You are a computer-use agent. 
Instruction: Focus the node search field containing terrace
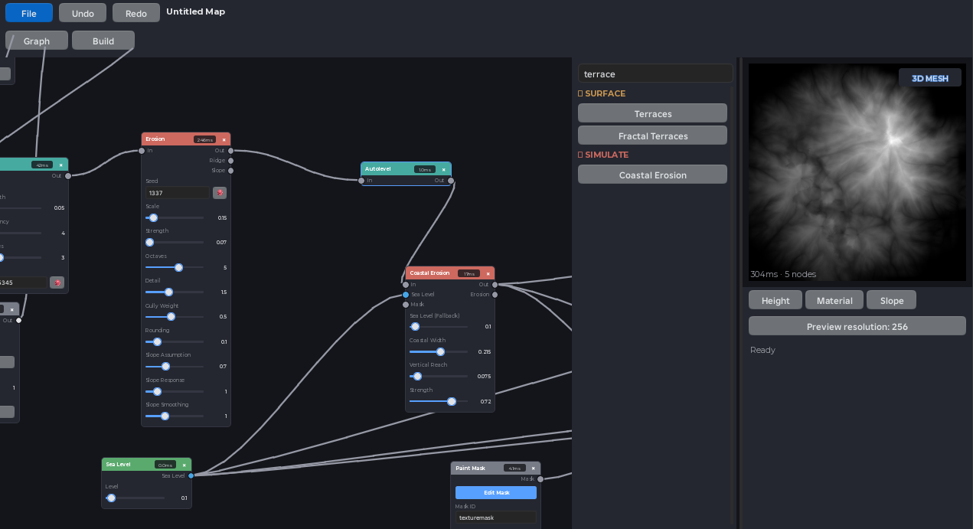click(x=655, y=74)
